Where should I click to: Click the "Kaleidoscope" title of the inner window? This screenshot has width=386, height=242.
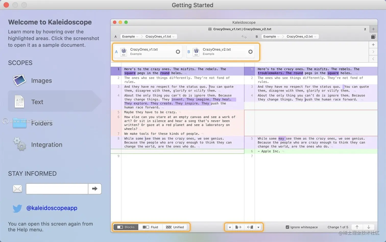244,22
